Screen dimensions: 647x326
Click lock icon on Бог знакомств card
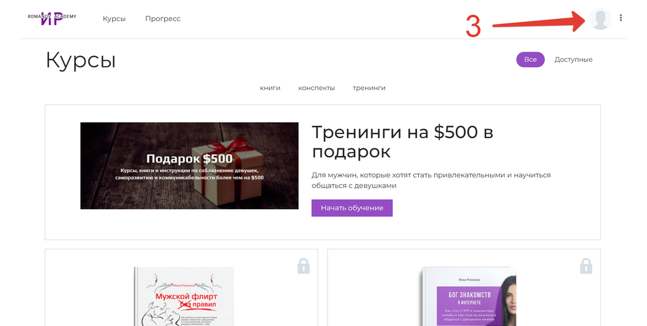586,266
